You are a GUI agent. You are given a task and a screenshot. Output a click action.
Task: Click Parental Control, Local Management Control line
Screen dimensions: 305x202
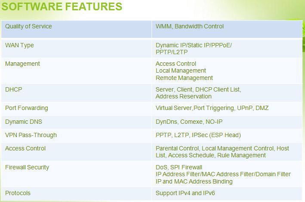(222, 149)
